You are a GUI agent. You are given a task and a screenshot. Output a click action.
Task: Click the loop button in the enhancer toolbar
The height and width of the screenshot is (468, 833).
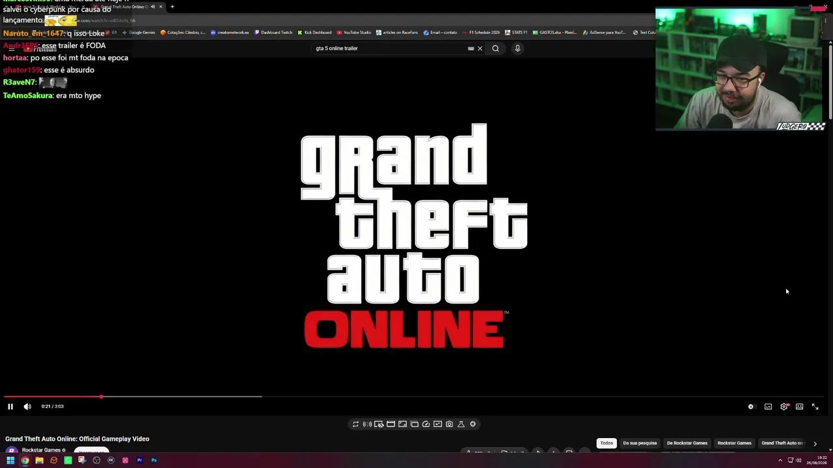click(355, 424)
